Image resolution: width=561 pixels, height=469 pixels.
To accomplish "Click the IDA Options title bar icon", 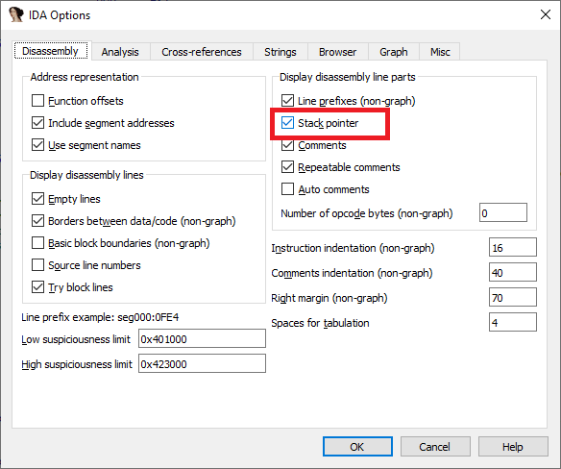I will click(16, 14).
